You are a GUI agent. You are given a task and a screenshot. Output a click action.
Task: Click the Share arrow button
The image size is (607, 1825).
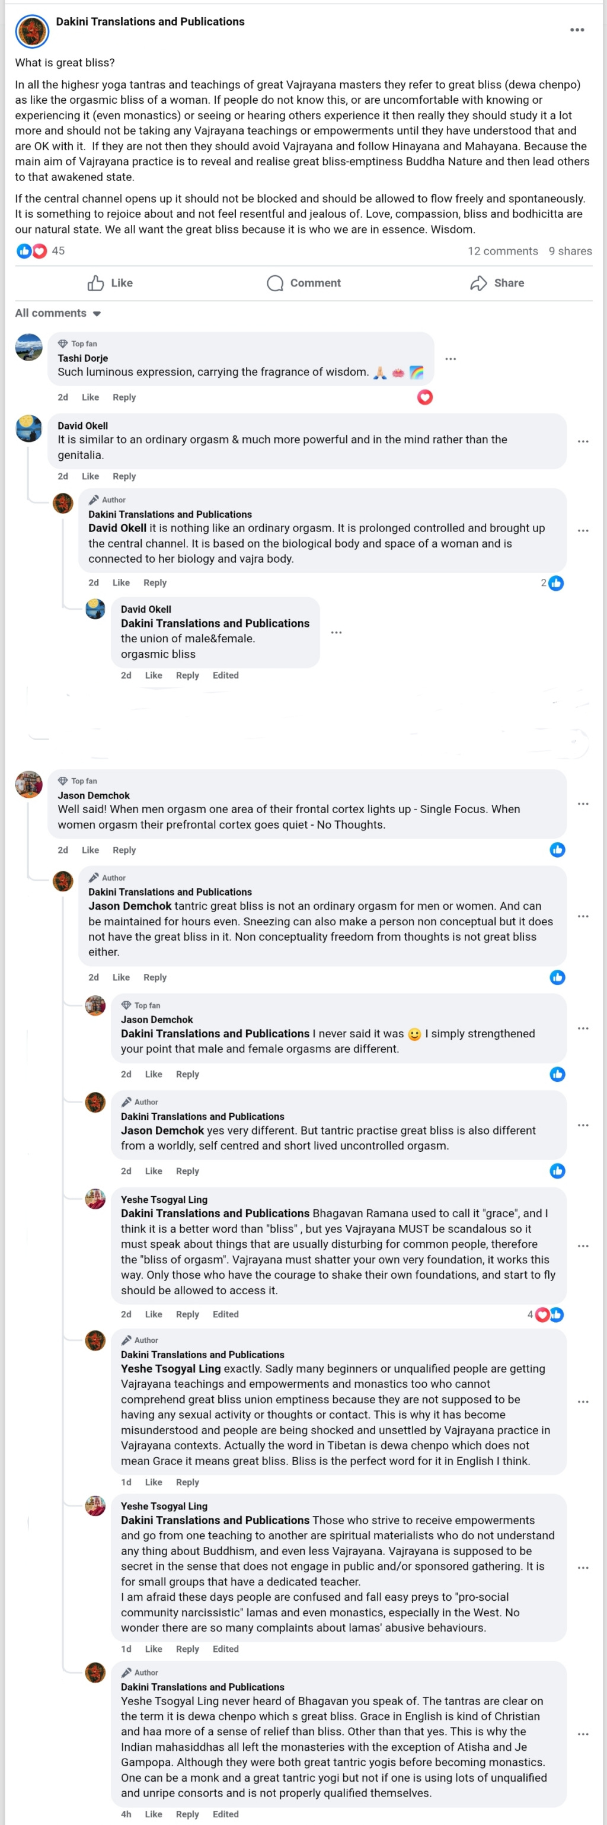[497, 284]
